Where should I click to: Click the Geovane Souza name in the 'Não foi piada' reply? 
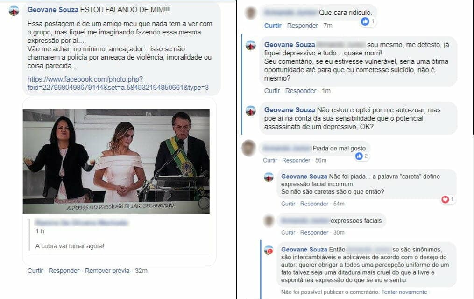304,177
